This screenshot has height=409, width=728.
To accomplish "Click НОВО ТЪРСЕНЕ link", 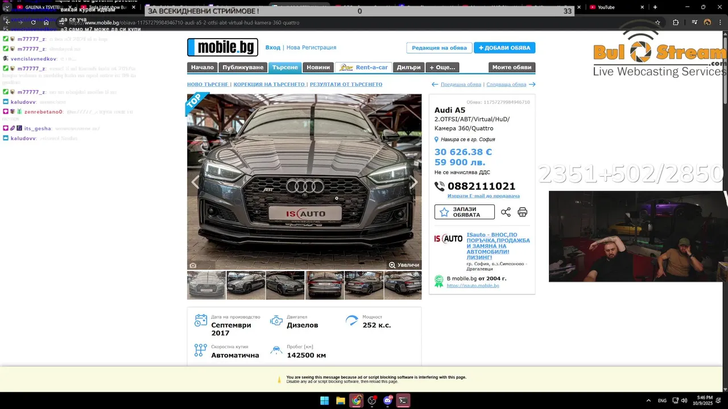I will pos(208,84).
